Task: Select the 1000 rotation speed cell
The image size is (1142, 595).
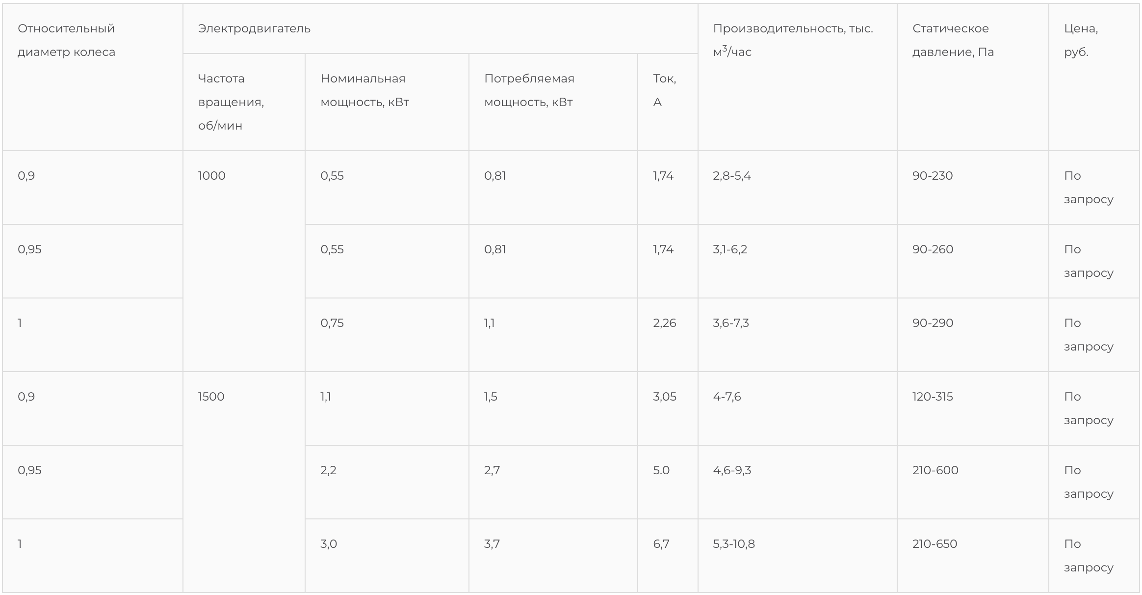Action: [x=212, y=176]
